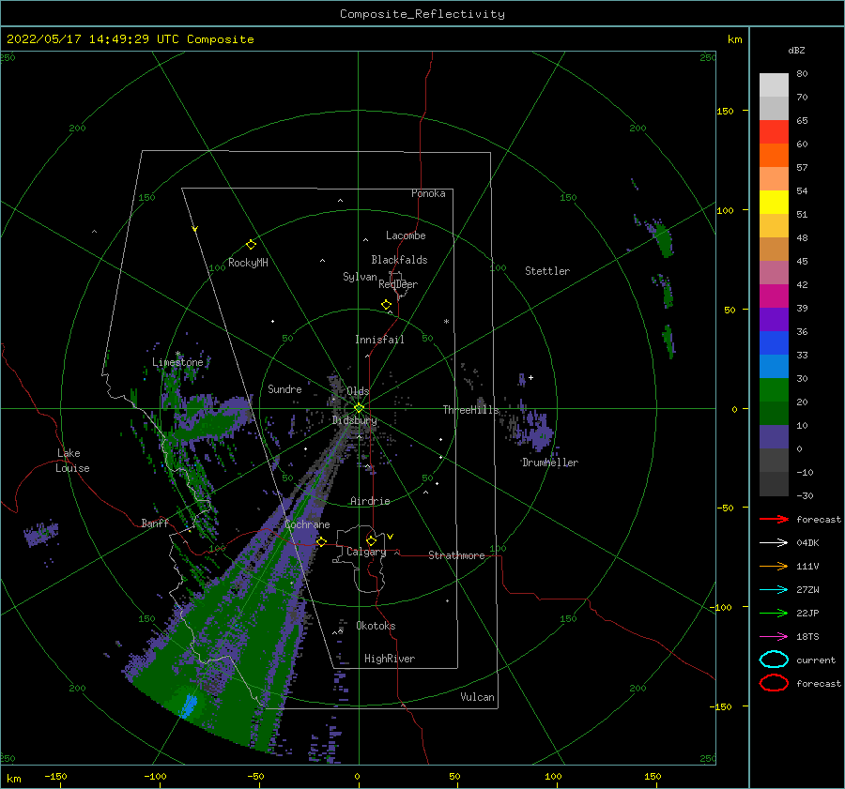This screenshot has width=845, height=789.
Task: Click the HighRiver city label
Action: point(390,659)
